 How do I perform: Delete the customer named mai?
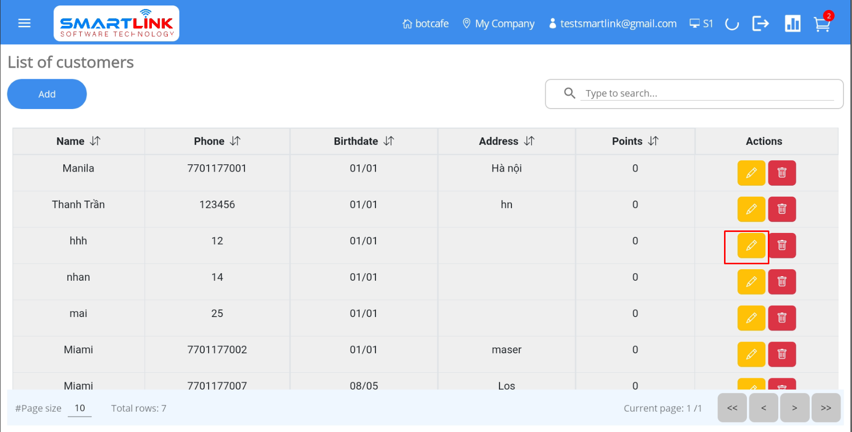point(782,318)
